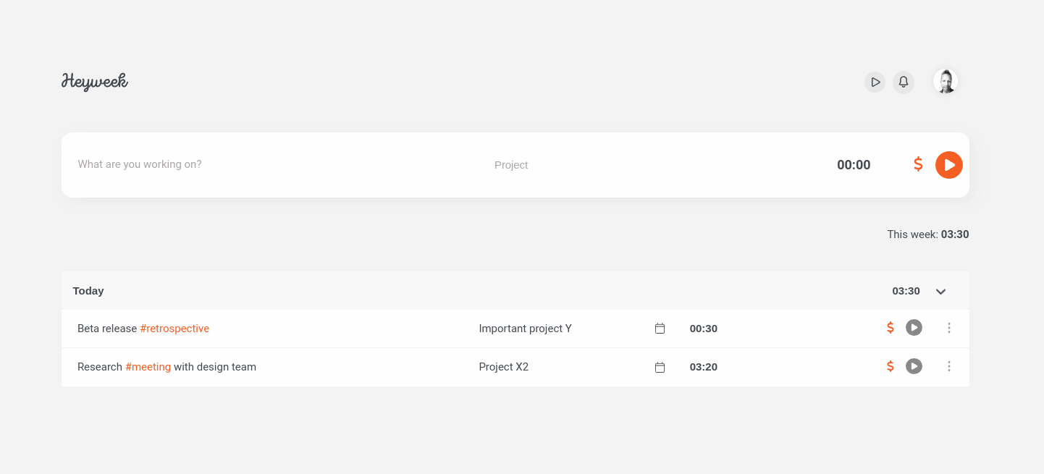Screen dimensions: 1044x474
Task: Open the Project selector for new entry
Action: 511,165
